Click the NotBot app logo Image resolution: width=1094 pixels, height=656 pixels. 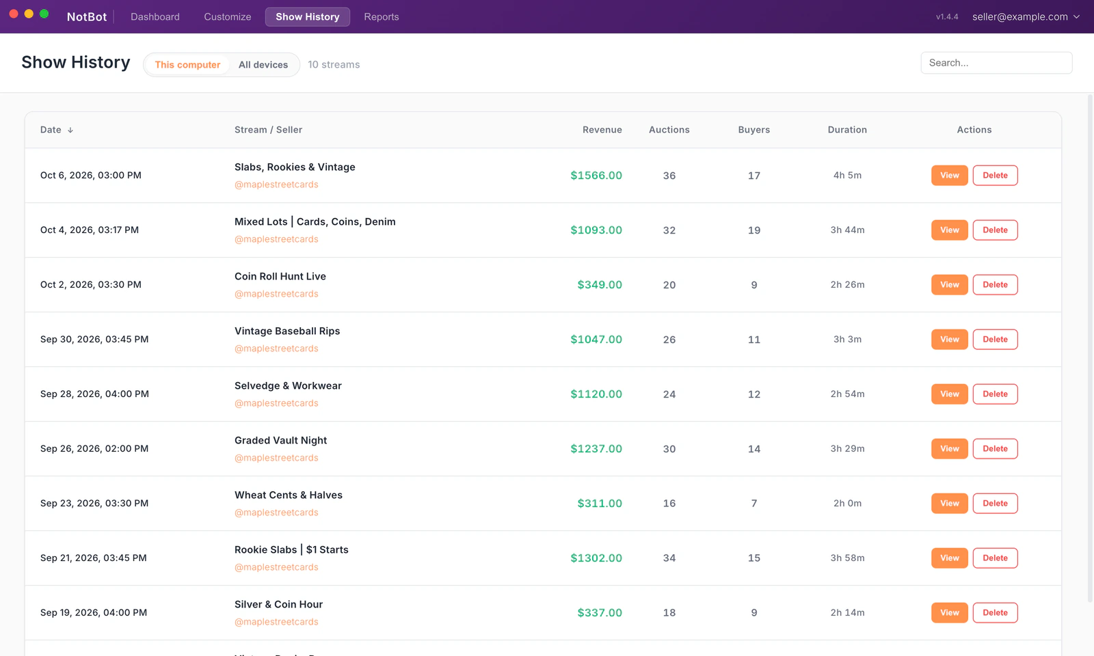[x=87, y=17]
